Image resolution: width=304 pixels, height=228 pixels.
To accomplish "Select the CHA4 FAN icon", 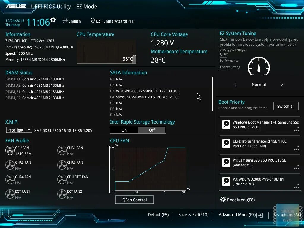I will coord(10,179).
